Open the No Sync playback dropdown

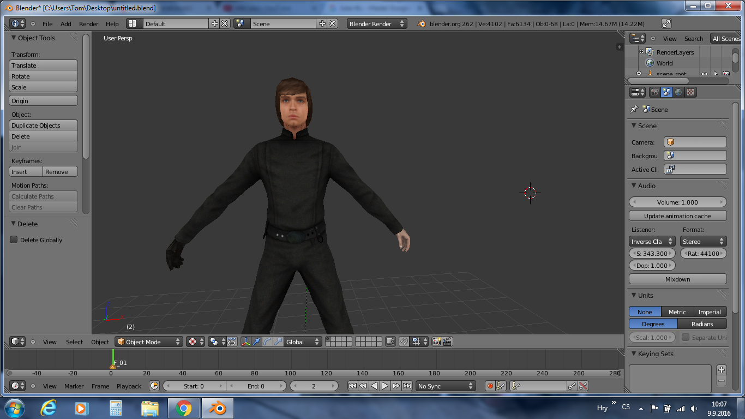click(446, 386)
